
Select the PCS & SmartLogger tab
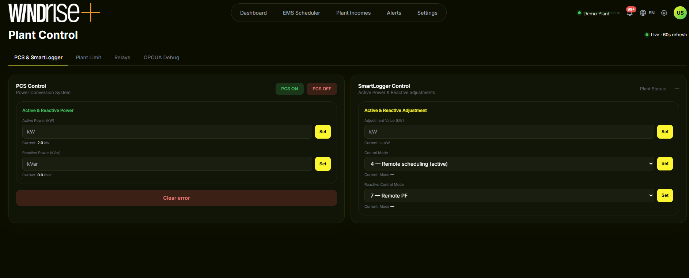coord(38,57)
